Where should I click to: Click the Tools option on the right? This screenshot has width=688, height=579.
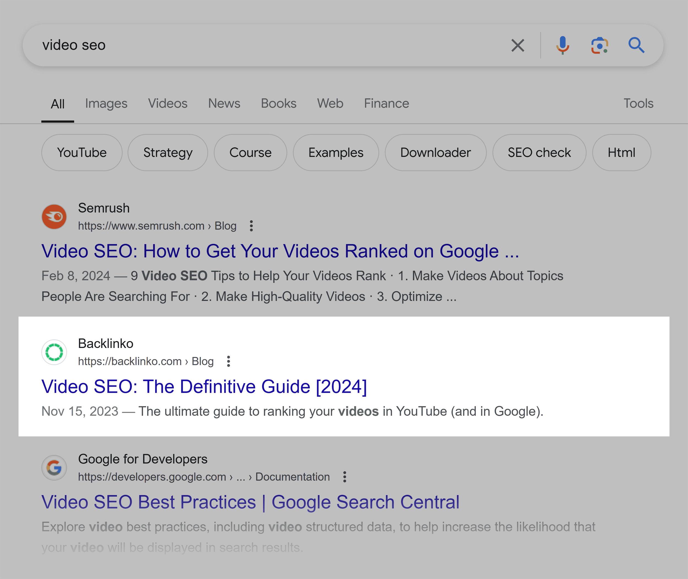[639, 104]
